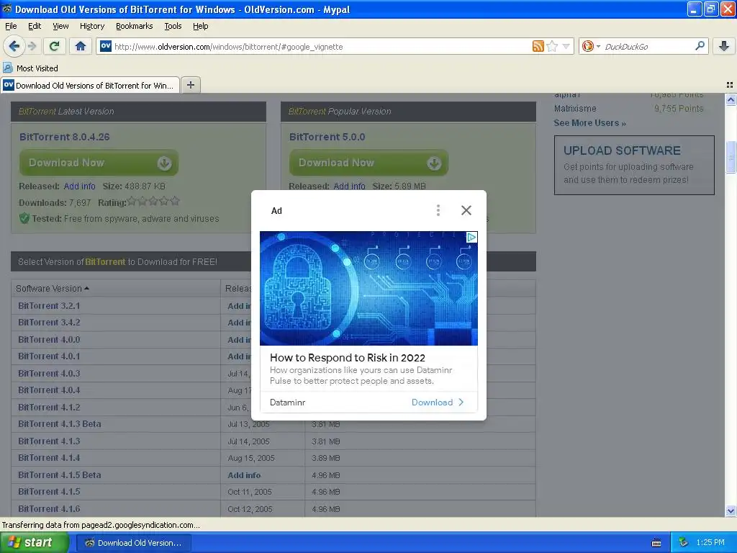Open the Tools menu
737x553 pixels.
tap(173, 26)
